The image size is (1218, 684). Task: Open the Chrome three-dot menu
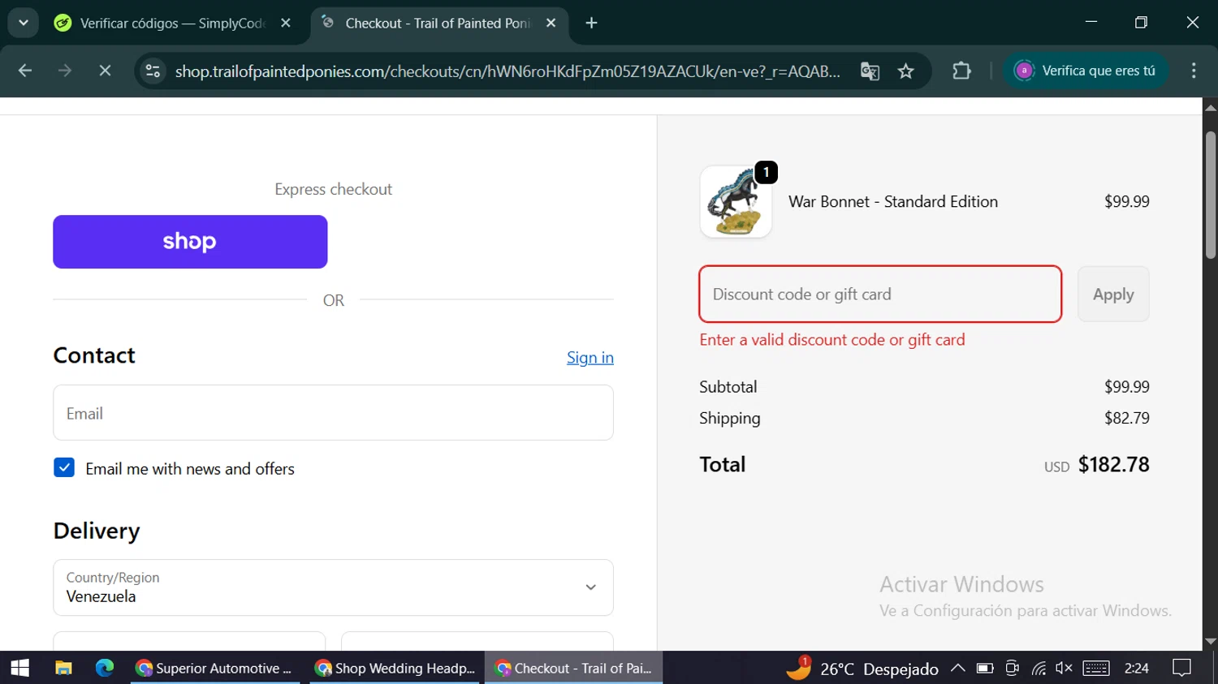tap(1194, 71)
